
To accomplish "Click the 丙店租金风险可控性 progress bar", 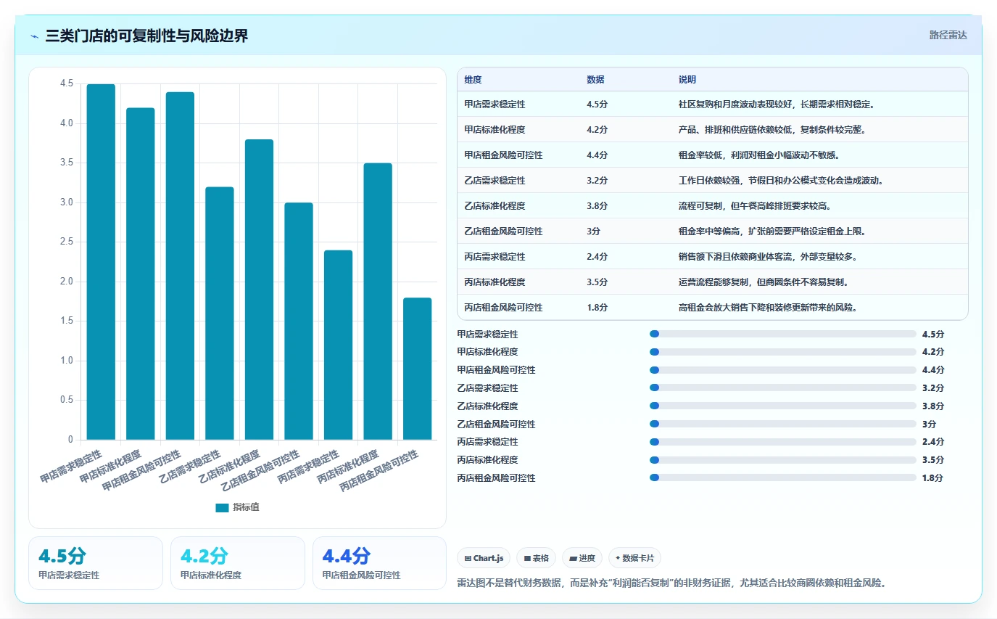I will (x=783, y=477).
